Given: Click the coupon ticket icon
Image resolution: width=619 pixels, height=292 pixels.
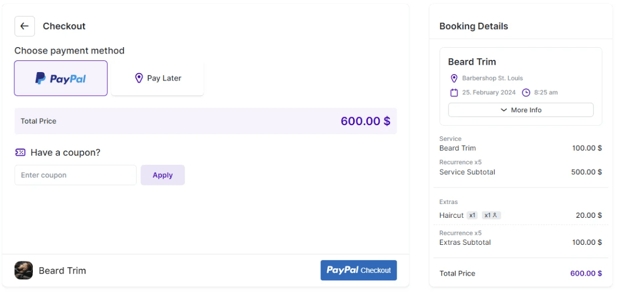Looking at the screenshot, I should [20, 153].
